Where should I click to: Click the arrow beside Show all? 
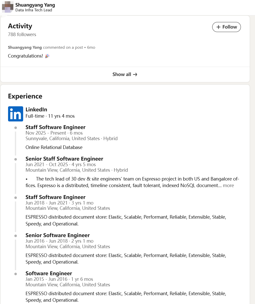tap(135, 74)
